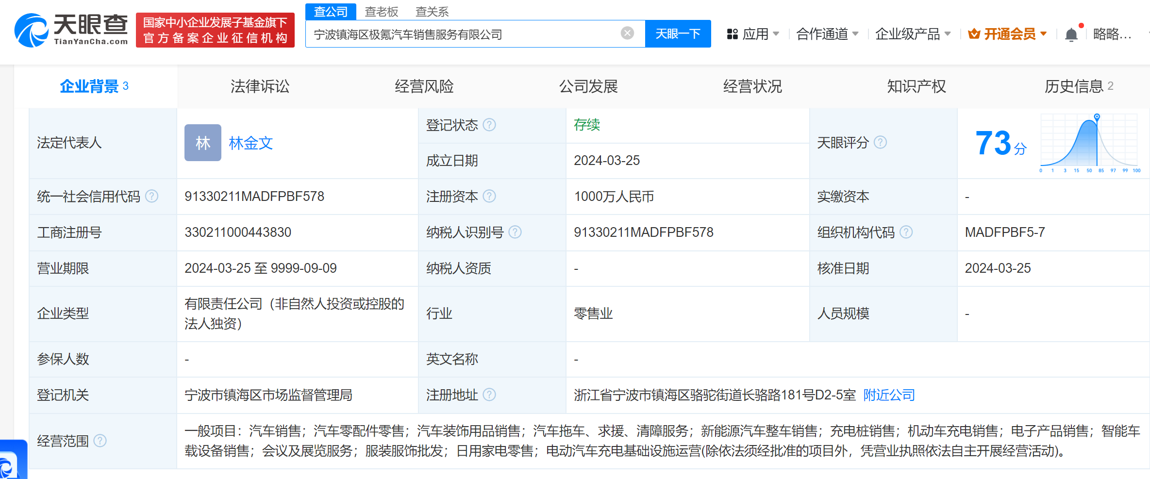Click the question mark beside 经营范围
The height and width of the screenshot is (479, 1150).
[x=101, y=441]
